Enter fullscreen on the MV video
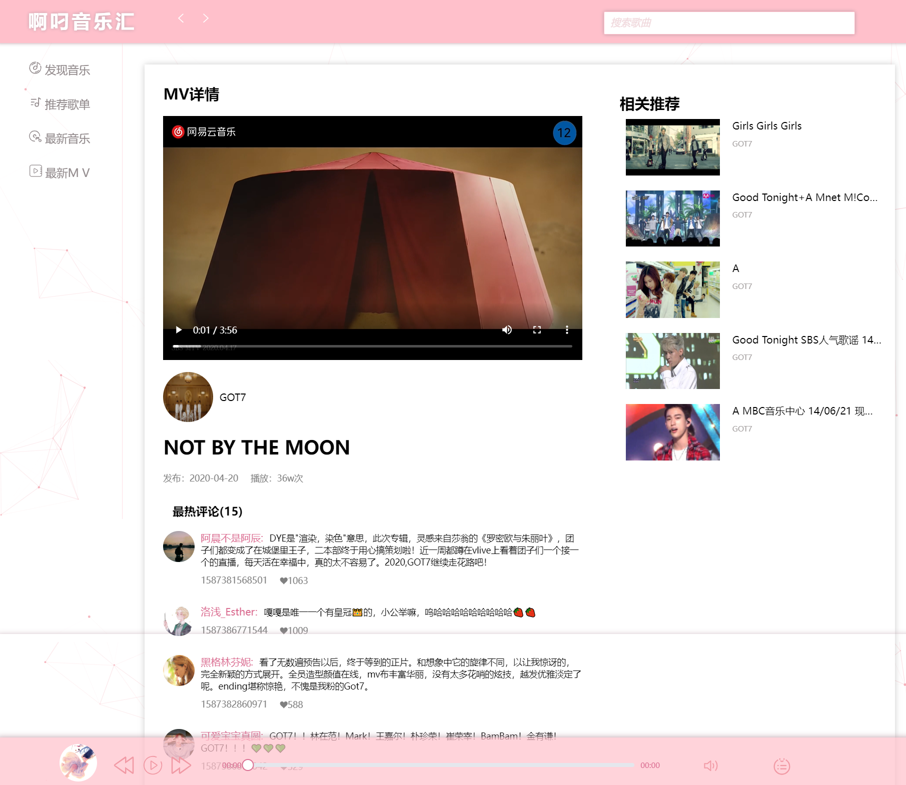 coord(537,330)
